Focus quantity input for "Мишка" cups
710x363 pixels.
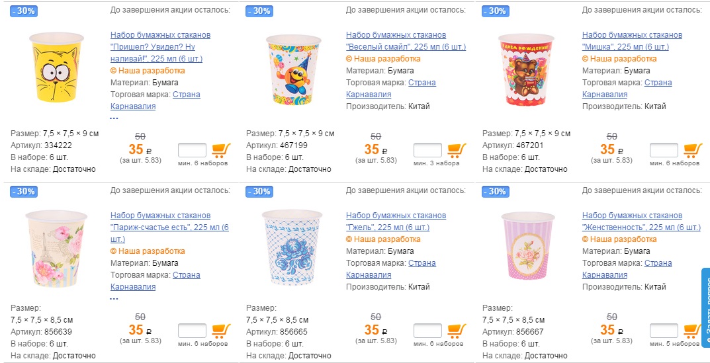[664, 151]
